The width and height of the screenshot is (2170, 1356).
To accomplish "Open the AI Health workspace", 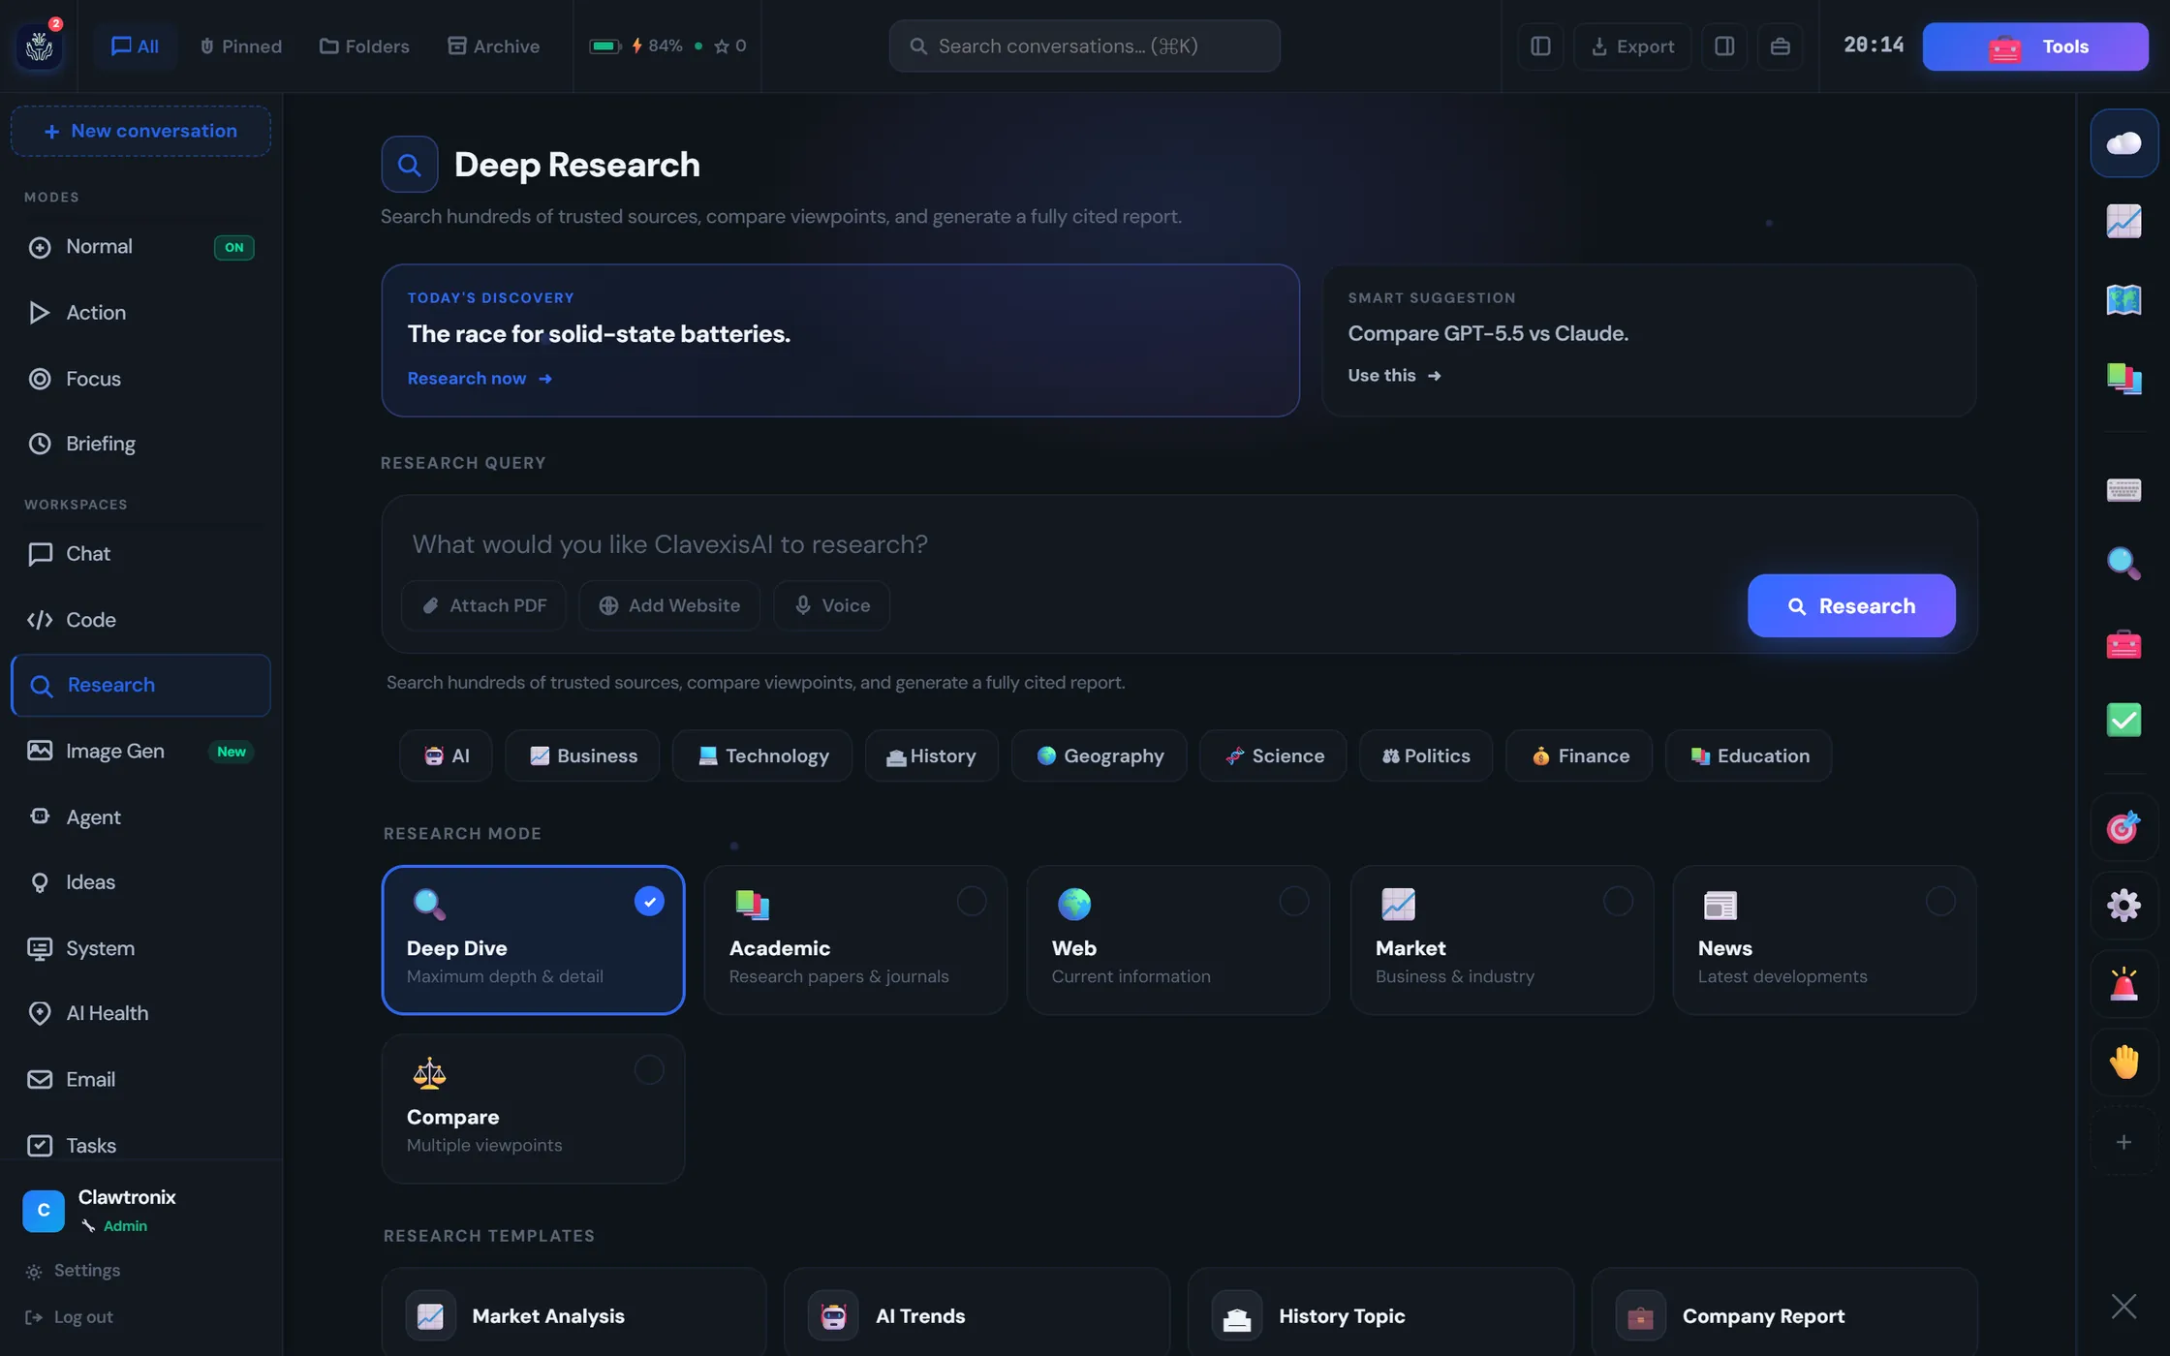I will coord(140,1012).
